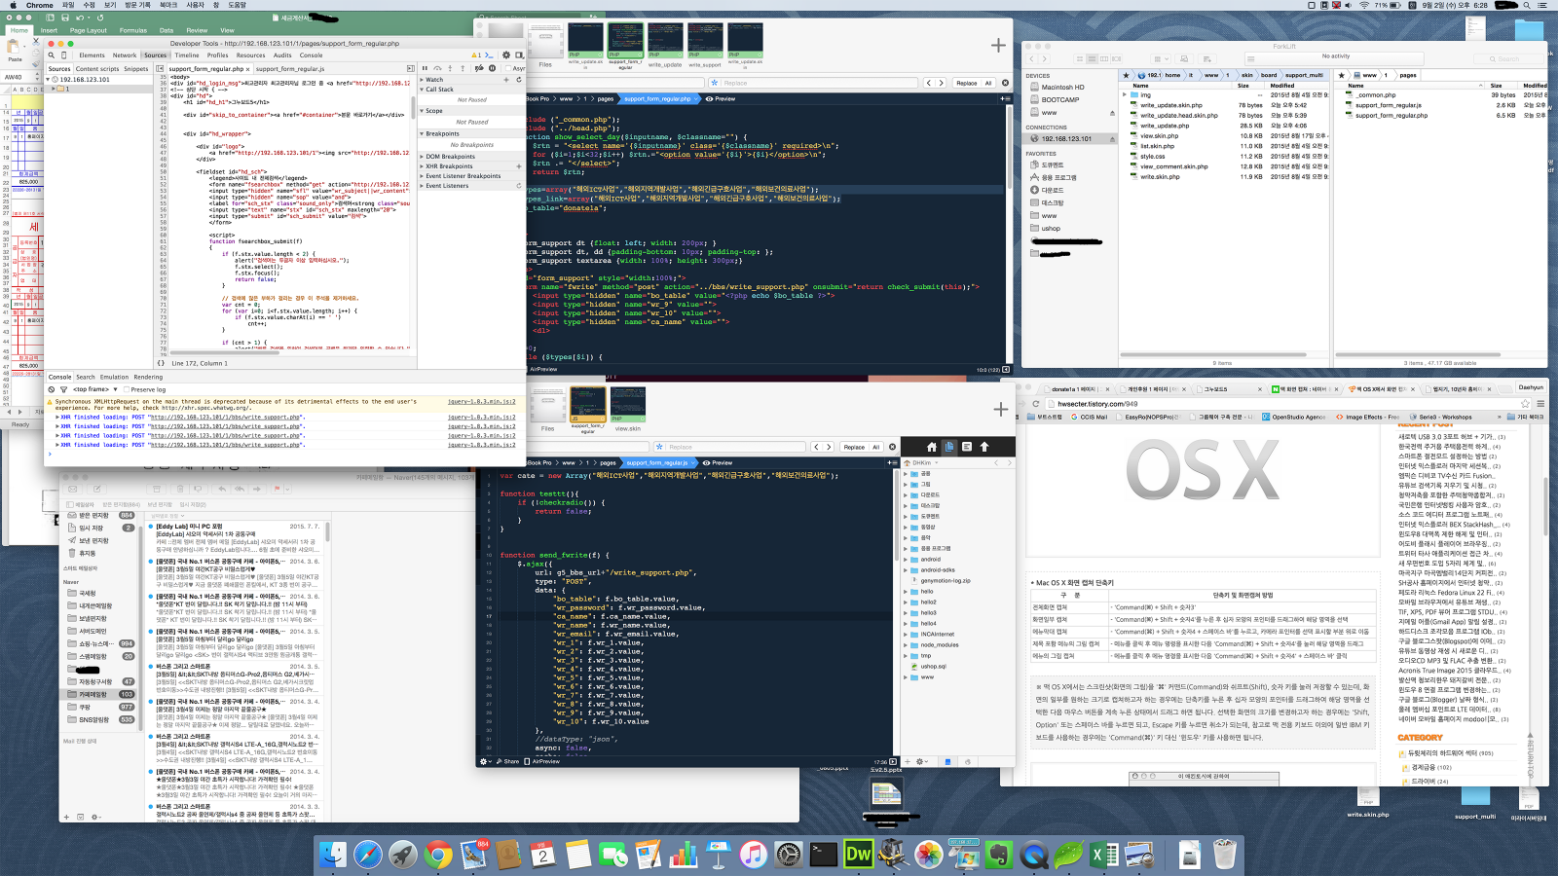
Task: Select the support_form_regular.js tab in DevTools
Action: point(290,69)
